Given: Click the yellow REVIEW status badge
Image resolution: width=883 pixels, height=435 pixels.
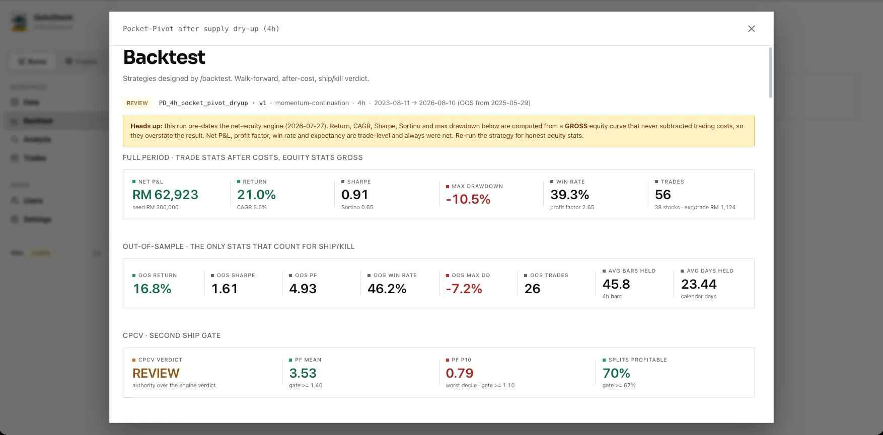Looking at the screenshot, I should point(137,103).
